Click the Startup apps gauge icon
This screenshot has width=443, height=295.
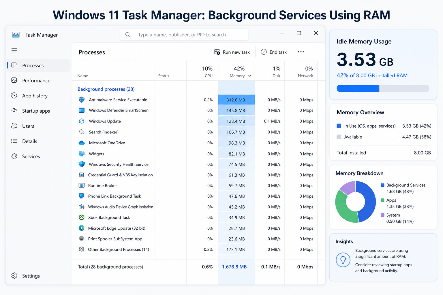click(14, 111)
